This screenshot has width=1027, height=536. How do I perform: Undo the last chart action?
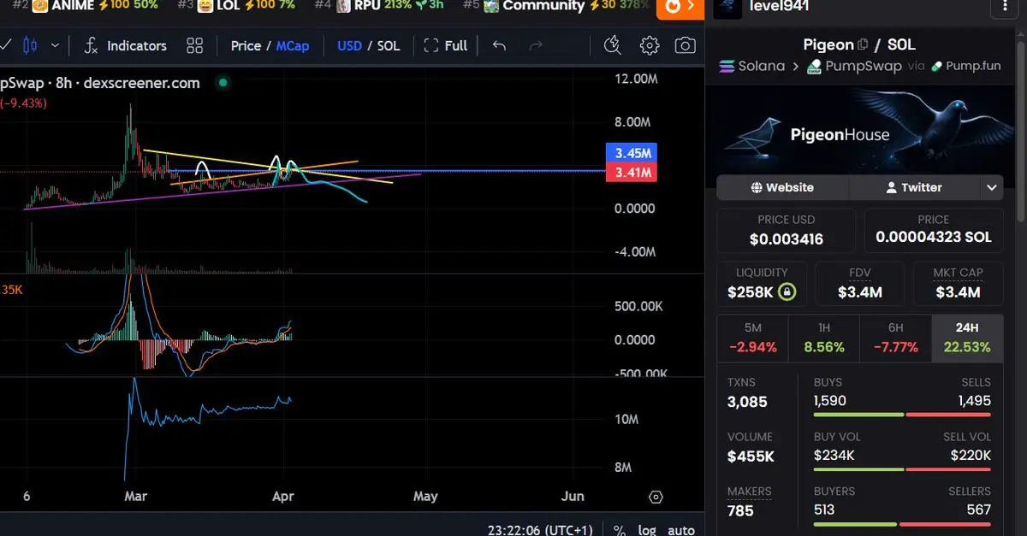click(x=500, y=45)
